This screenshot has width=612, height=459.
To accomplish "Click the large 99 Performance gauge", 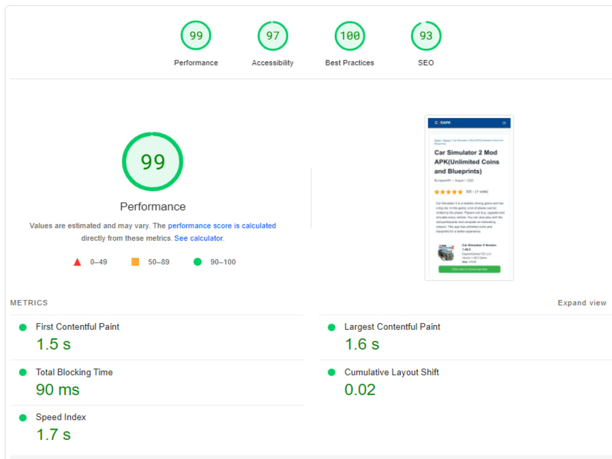I will (152, 162).
